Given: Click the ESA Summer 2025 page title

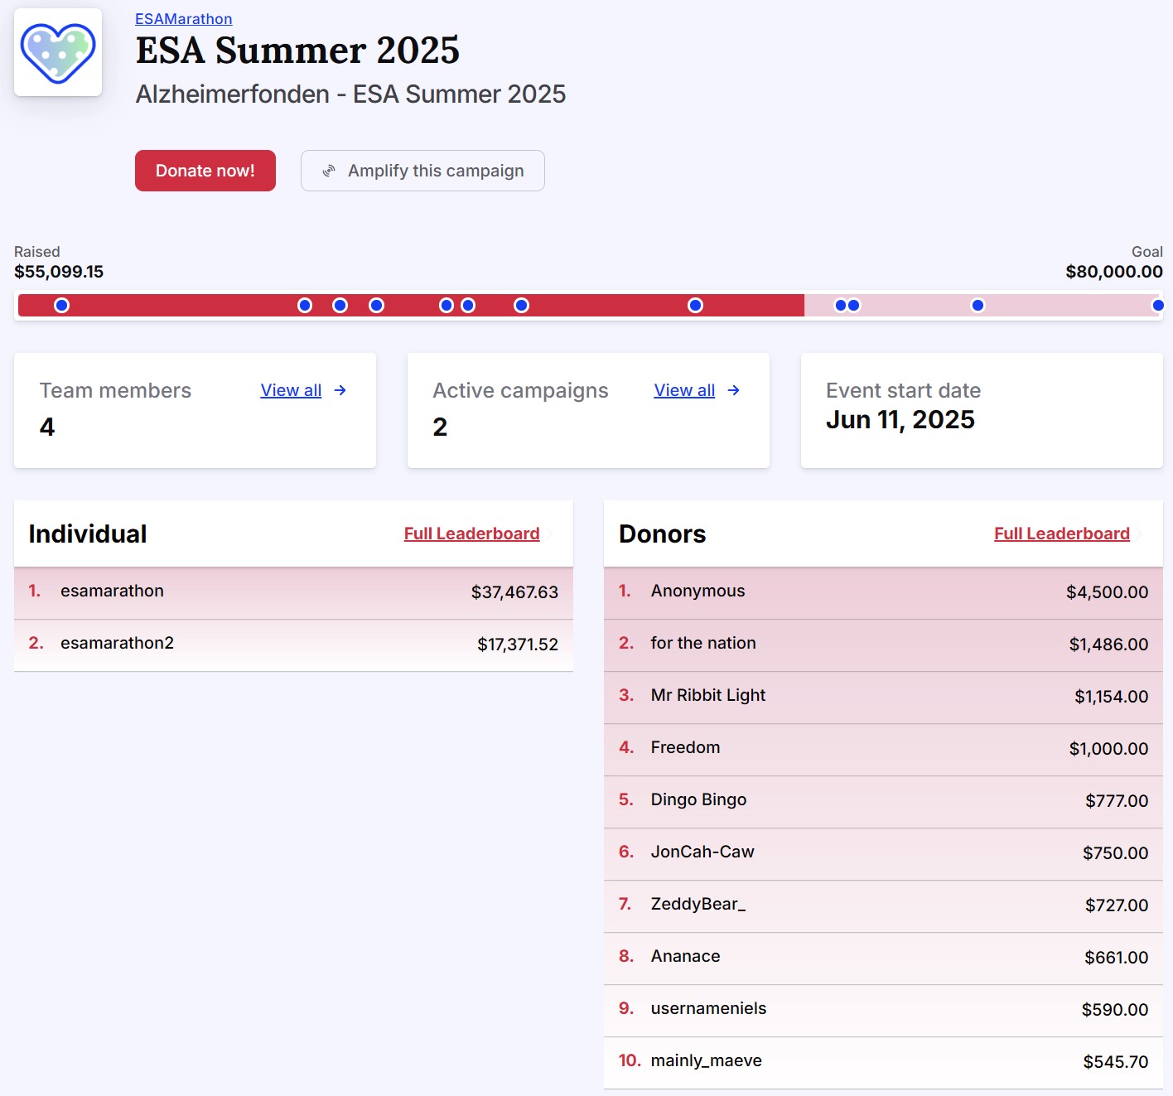Looking at the screenshot, I should click(297, 51).
